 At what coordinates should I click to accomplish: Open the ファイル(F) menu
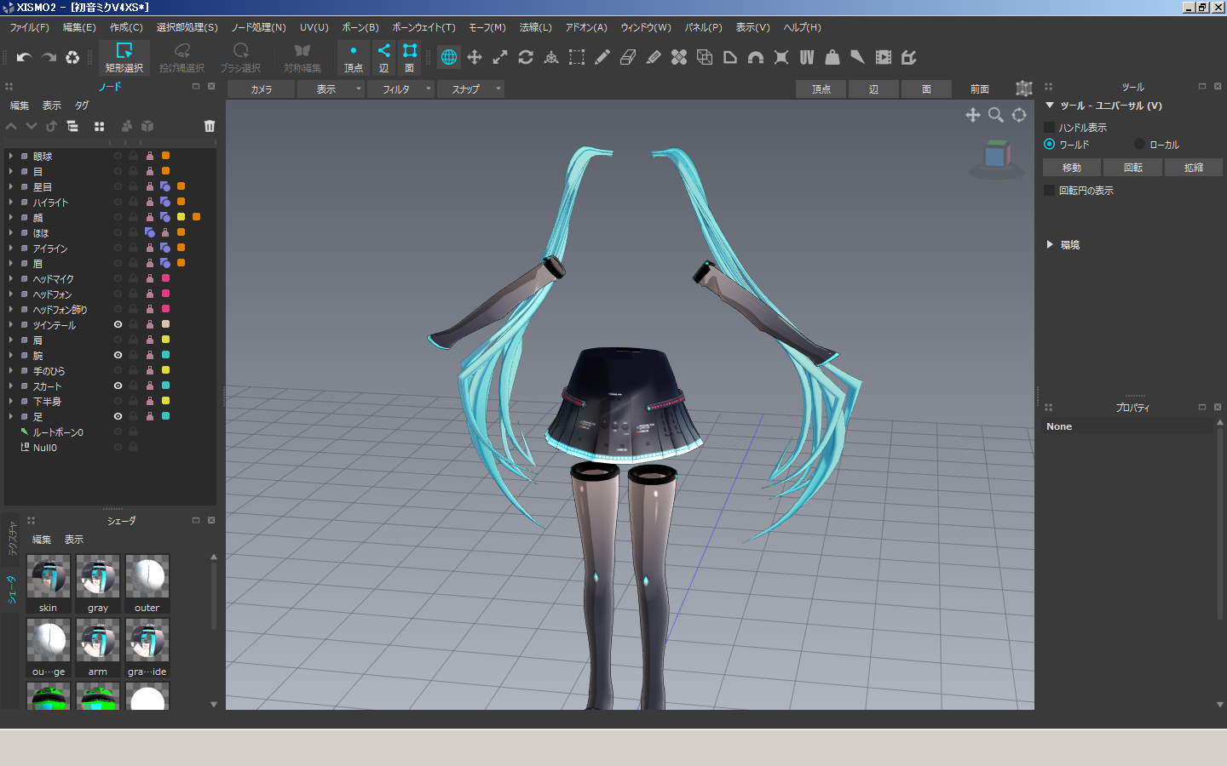(29, 27)
